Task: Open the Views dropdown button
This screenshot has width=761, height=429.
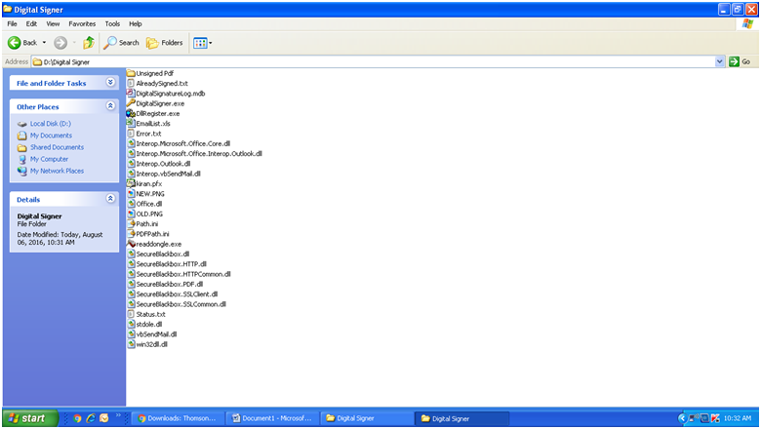Action: click(202, 43)
